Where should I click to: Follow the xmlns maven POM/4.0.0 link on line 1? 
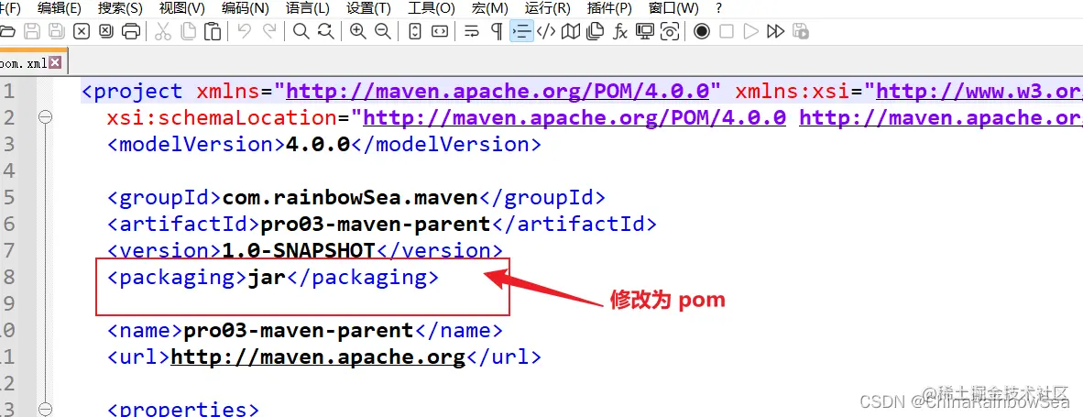pyautogui.click(x=498, y=91)
